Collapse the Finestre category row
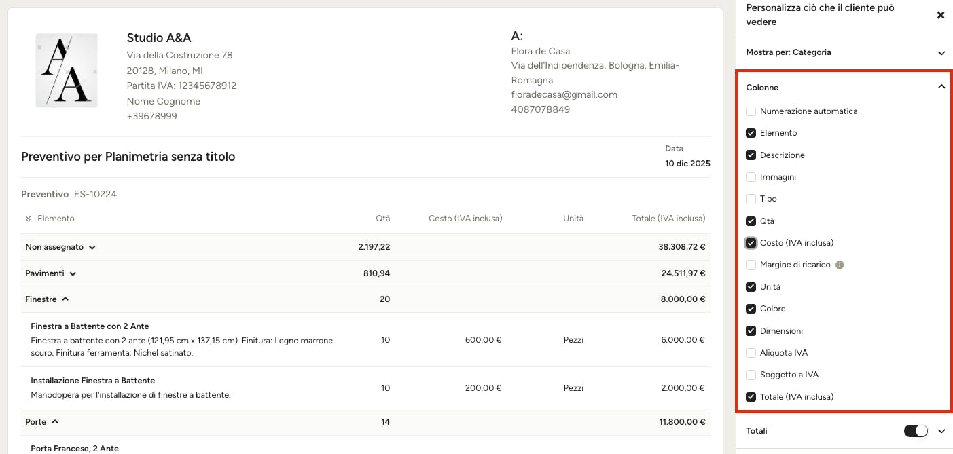The image size is (953, 454). [x=66, y=299]
